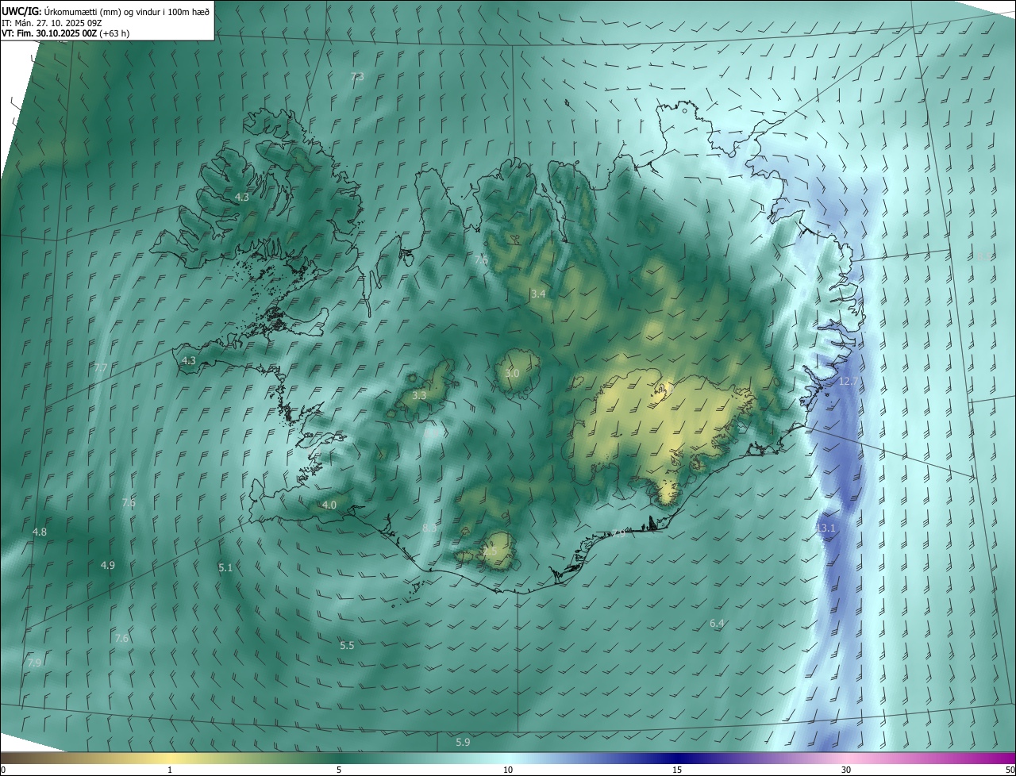Image resolution: width=1016 pixels, height=776 pixels.
Task: Click the 13.1 value label on the map
Action: 826,528
